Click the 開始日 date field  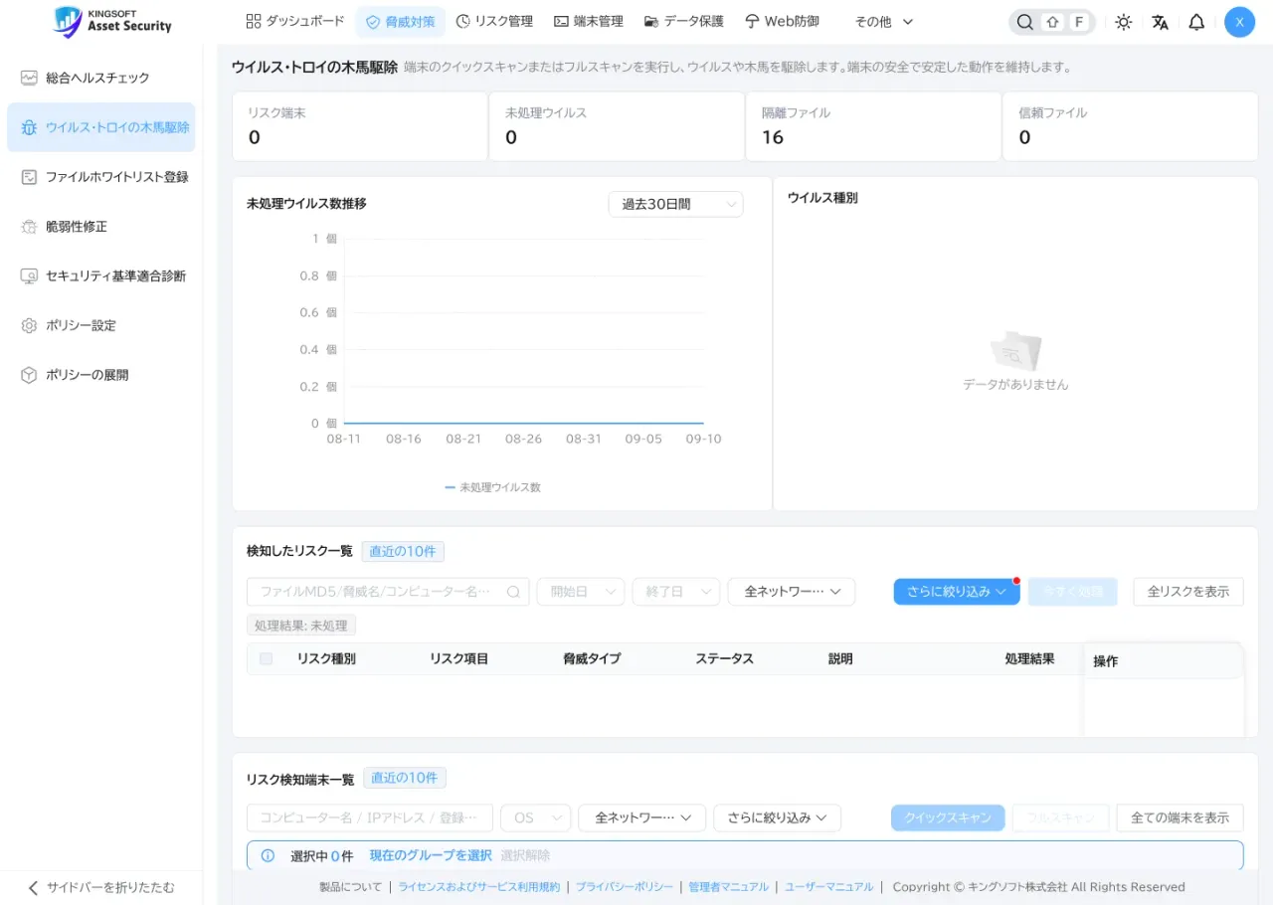[581, 592]
